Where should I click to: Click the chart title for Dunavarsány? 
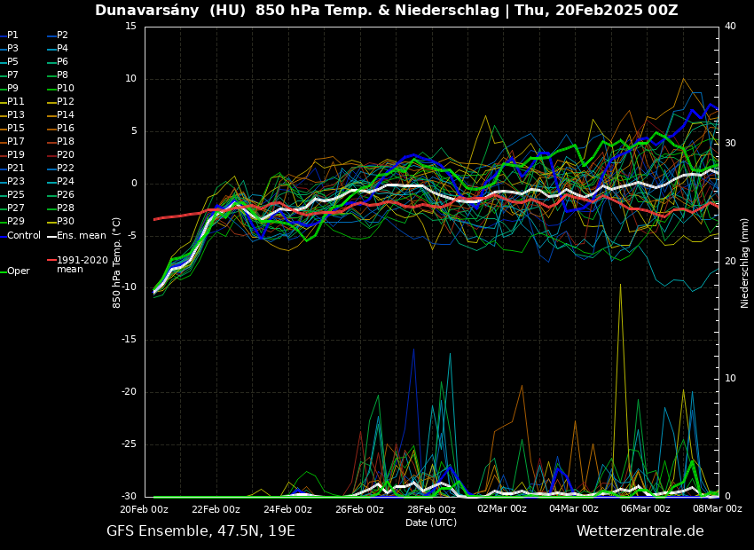386,11
